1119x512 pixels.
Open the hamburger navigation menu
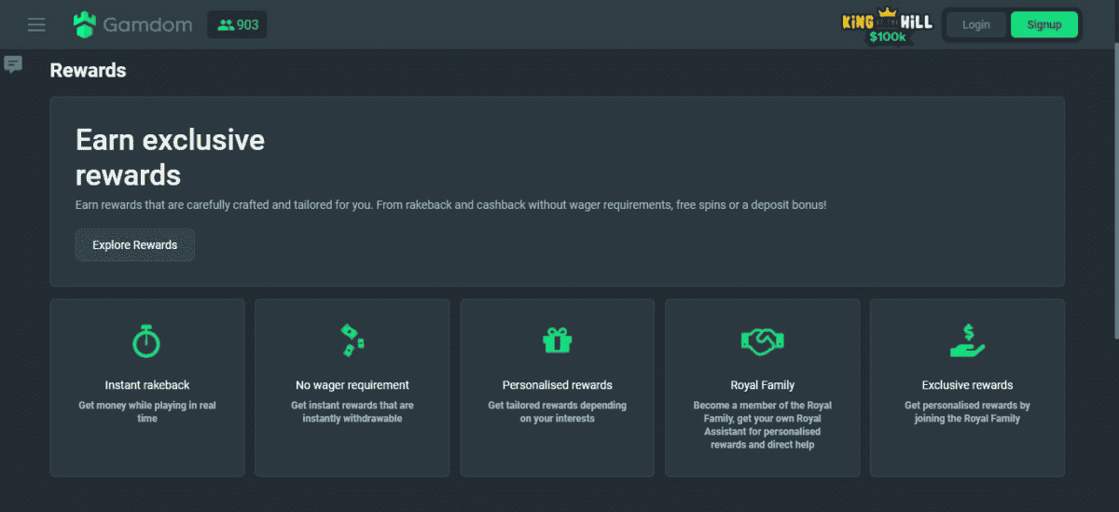[x=36, y=25]
